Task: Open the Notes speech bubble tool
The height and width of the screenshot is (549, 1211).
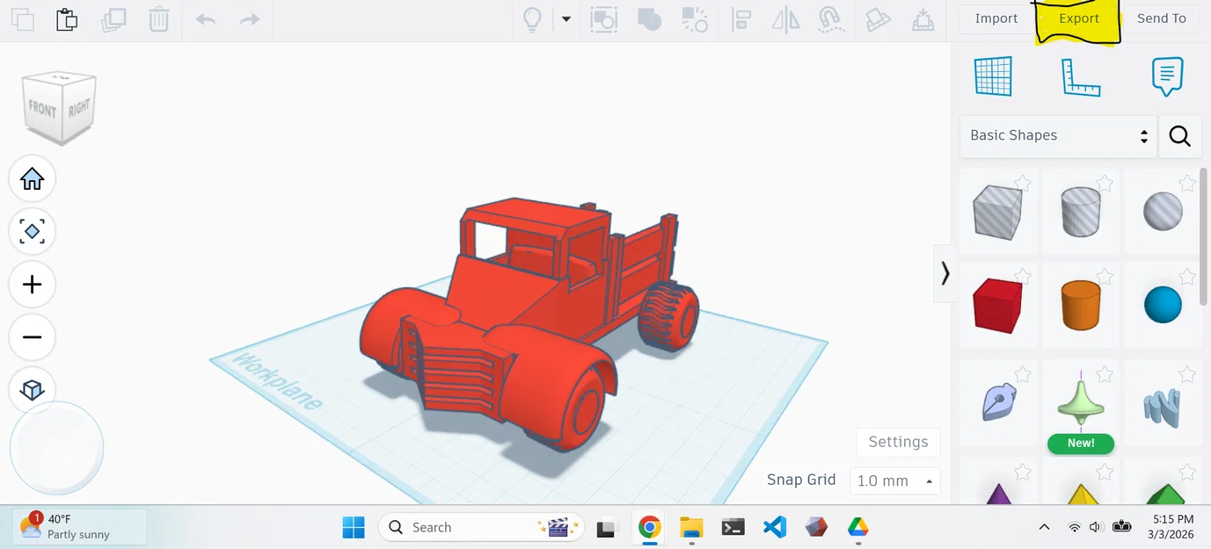Action: coord(1168,76)
